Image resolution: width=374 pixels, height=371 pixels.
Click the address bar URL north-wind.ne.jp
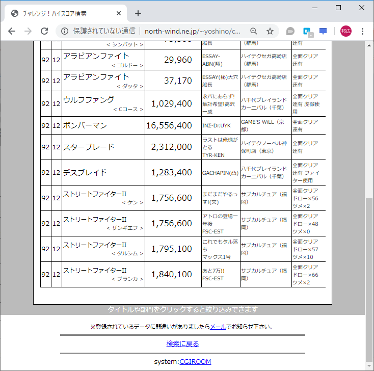coord(192,31)
